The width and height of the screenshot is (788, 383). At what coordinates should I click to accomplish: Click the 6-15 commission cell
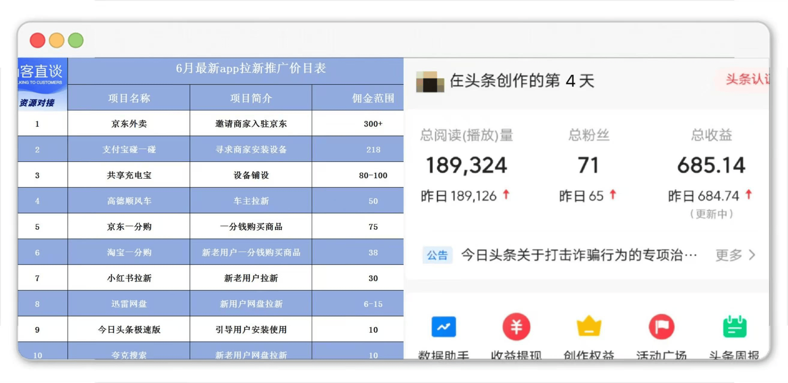(x=358, y=304)
